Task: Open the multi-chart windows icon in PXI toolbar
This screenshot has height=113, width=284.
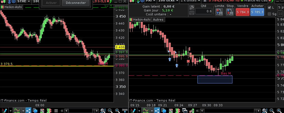Action: pyautogui.click(x=184, y=110)
